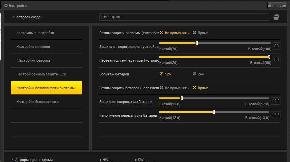Viewport: 290px width, 162px height.
Task: Select 'Настрой режима защиты LCD' item
Action: (x=41, y=74)
